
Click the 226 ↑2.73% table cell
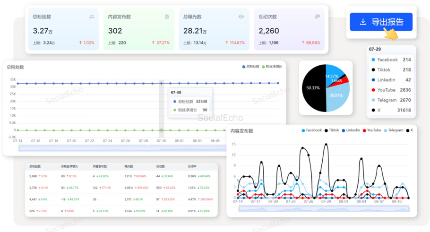click(x=38, y=211)
